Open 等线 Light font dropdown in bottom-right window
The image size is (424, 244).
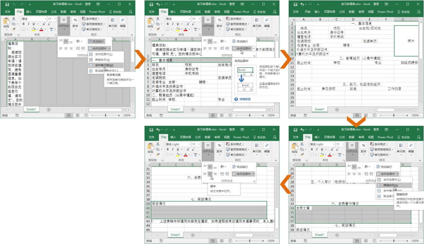(334, 144)
